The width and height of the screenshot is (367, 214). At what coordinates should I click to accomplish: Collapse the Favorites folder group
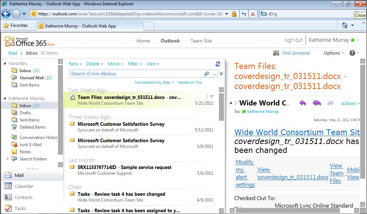(5, 63)
